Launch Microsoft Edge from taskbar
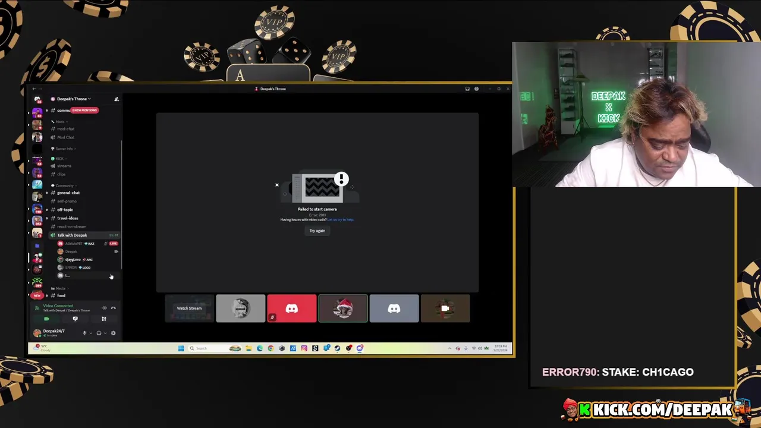 point(260,348)
